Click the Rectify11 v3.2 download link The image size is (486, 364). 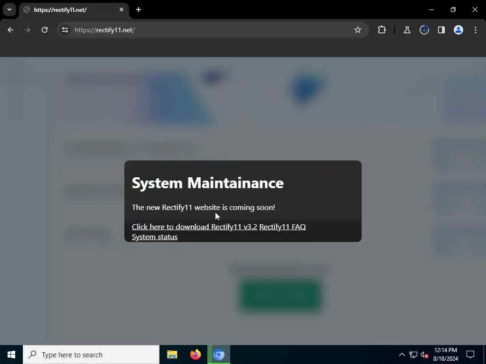pos(194,227)
